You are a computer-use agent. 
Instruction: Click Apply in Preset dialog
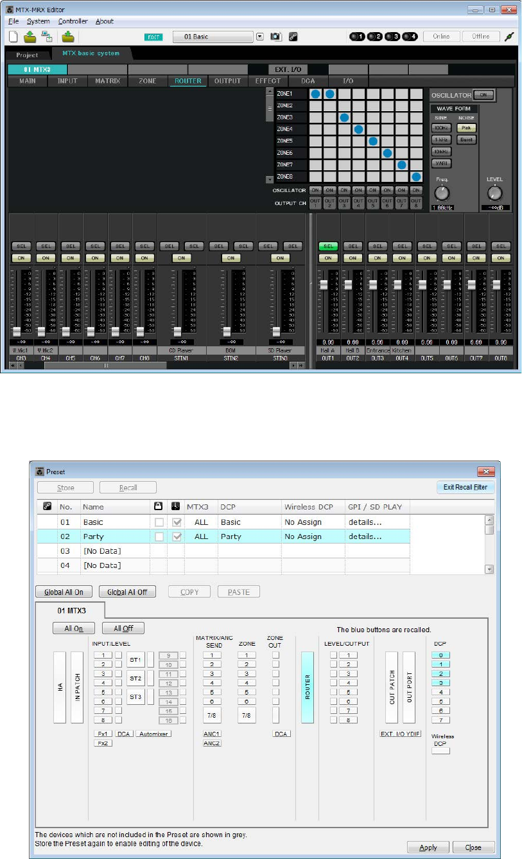(x=428, y=847)
